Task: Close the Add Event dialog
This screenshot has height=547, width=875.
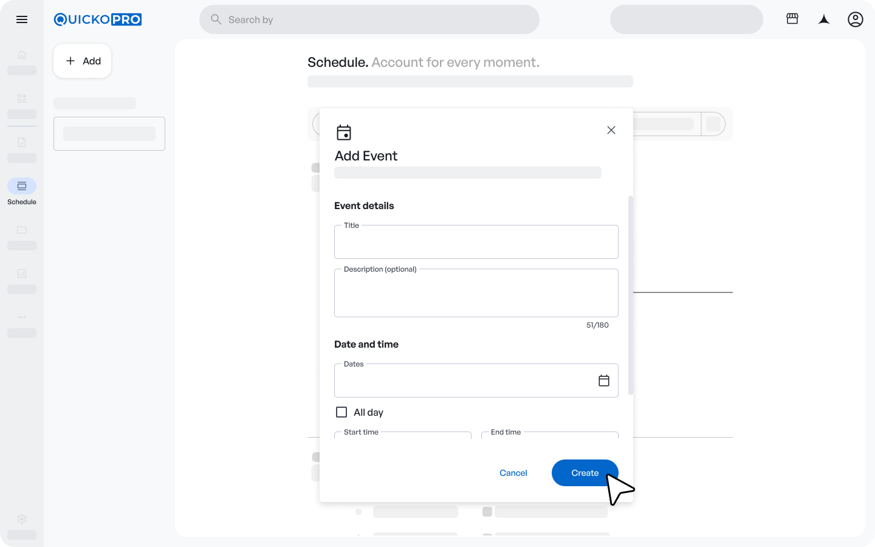Action: click(x=611, y=130)
